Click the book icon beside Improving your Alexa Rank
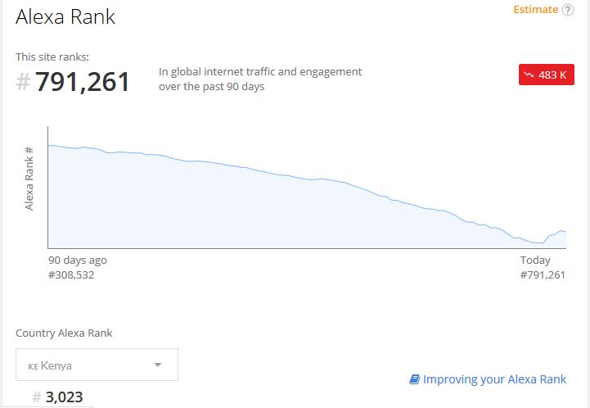The height and width of the screenshot is (408, 590). tap(415, 379)
